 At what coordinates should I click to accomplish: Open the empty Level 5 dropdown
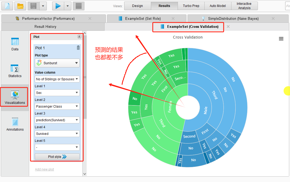tap(57, 147)
